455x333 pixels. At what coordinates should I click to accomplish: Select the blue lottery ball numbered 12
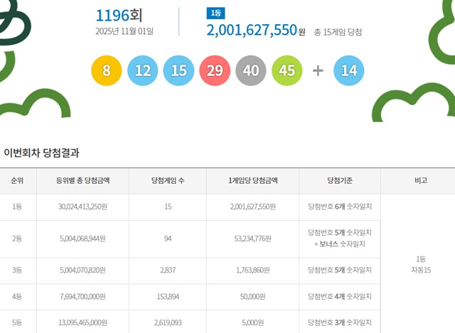pos(143,71)
